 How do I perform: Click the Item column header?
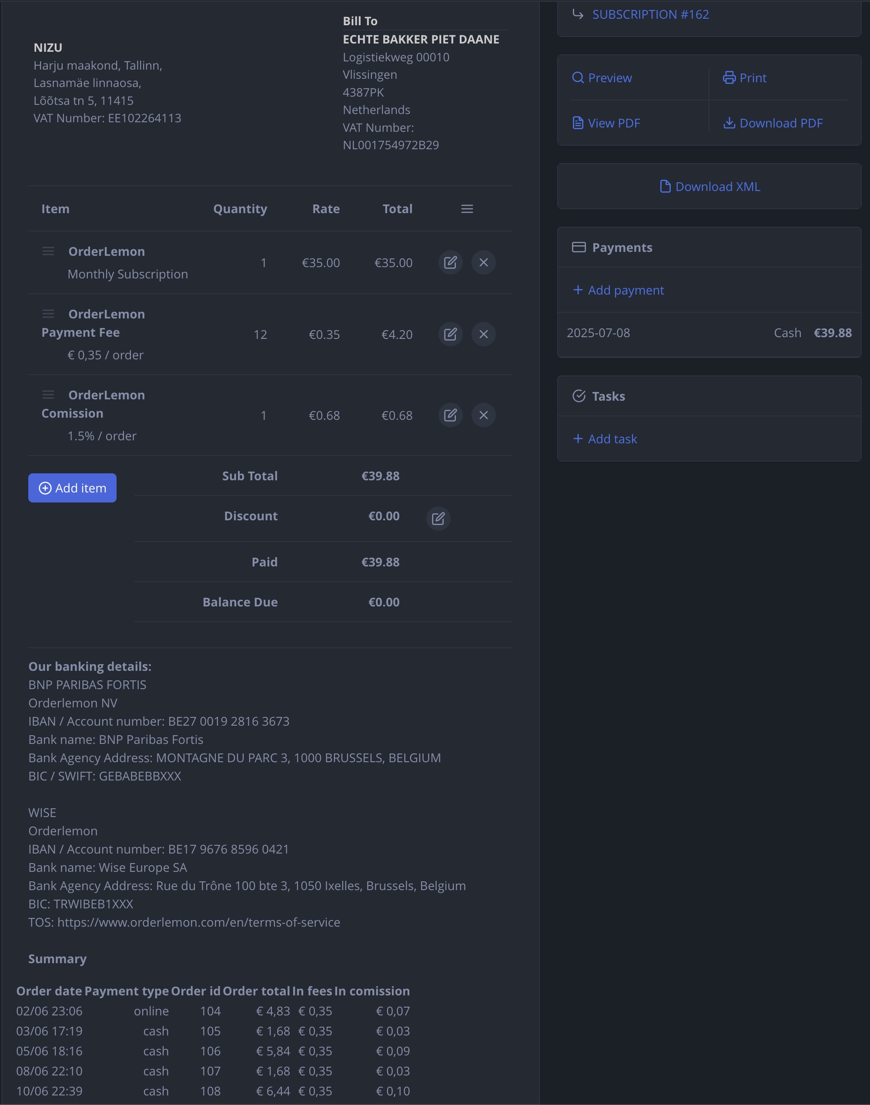(56, 209)
